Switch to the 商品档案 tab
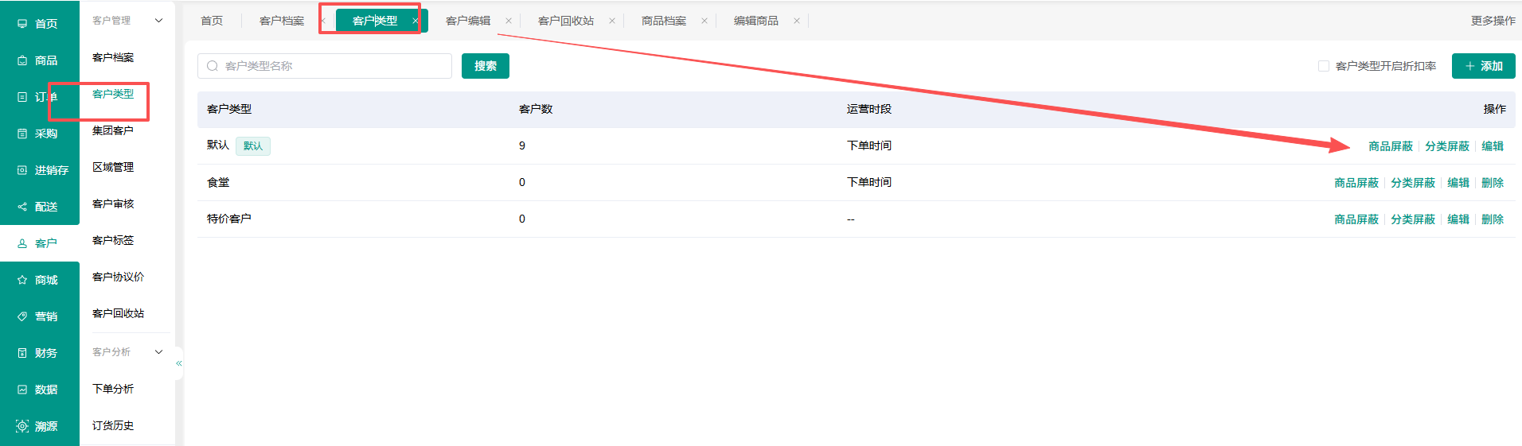Image resolution: width=1522 pixels, height=446 pixels. [664, 21]
